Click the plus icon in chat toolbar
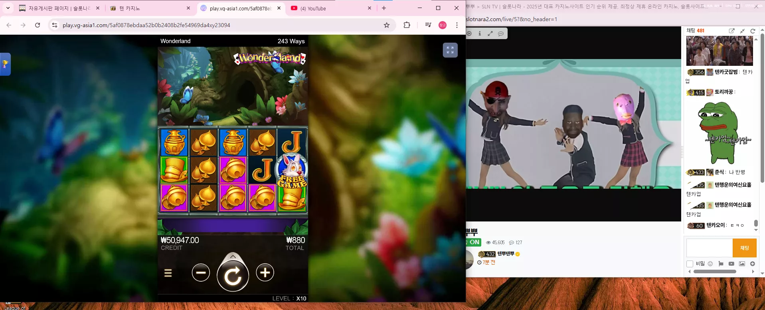Image resolution: width=765 pixels, height=310 pixels. tap(753, 264)
